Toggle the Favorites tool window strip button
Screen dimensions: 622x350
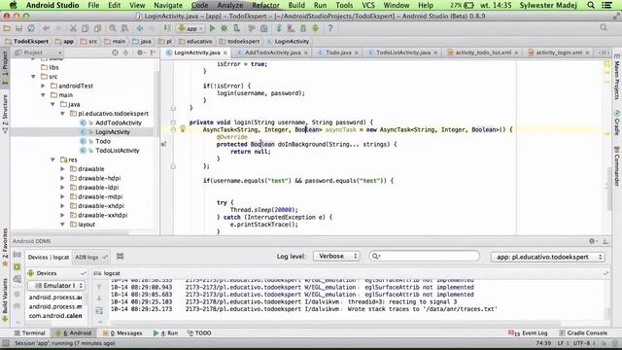click(x=5, y=247)
